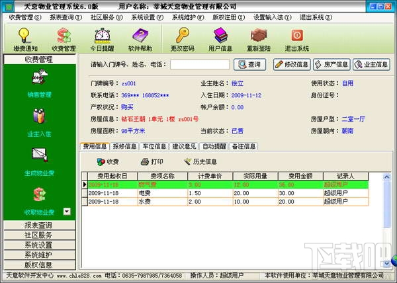The width and height of the screenshot is (397, 283).
Task: Open 历史信息 records button
Action: [200, 161]
